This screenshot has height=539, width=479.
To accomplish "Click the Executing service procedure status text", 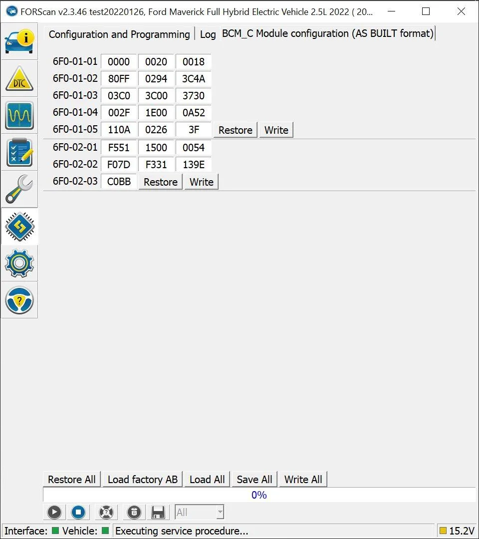I will coord(182,531).
